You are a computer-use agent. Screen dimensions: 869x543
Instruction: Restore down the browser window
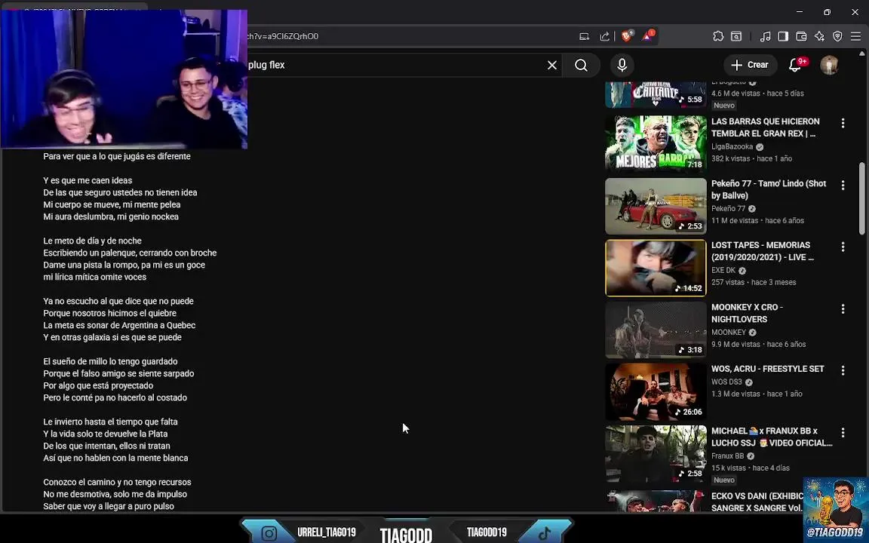827,11
